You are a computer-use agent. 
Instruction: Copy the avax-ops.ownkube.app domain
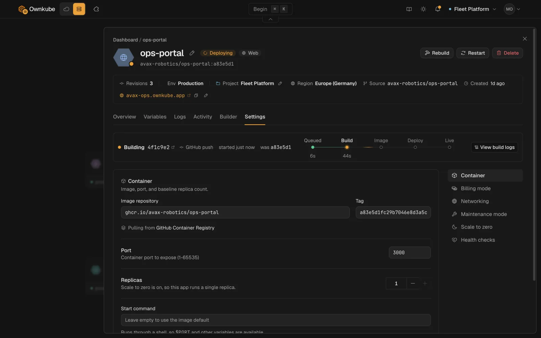196,96
